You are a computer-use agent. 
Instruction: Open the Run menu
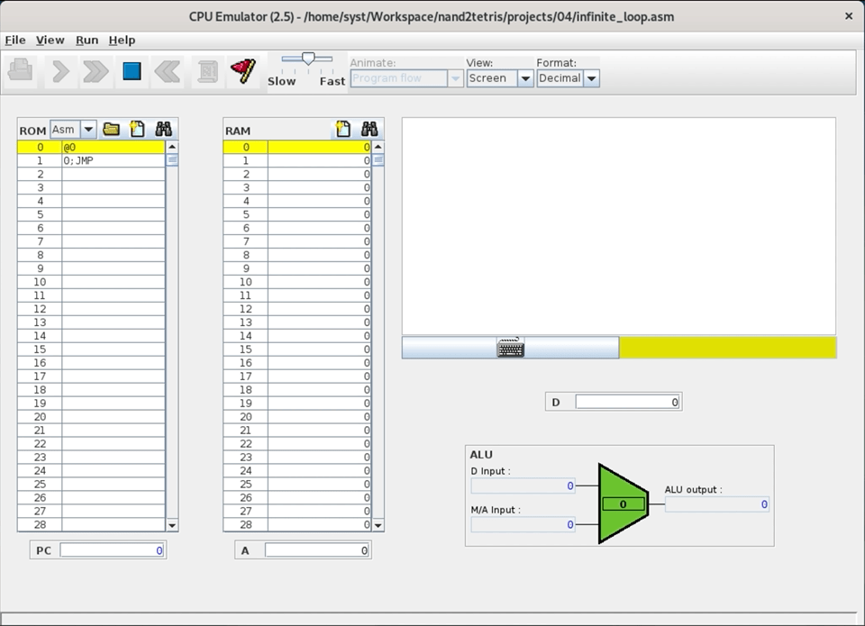click(86, 40)
